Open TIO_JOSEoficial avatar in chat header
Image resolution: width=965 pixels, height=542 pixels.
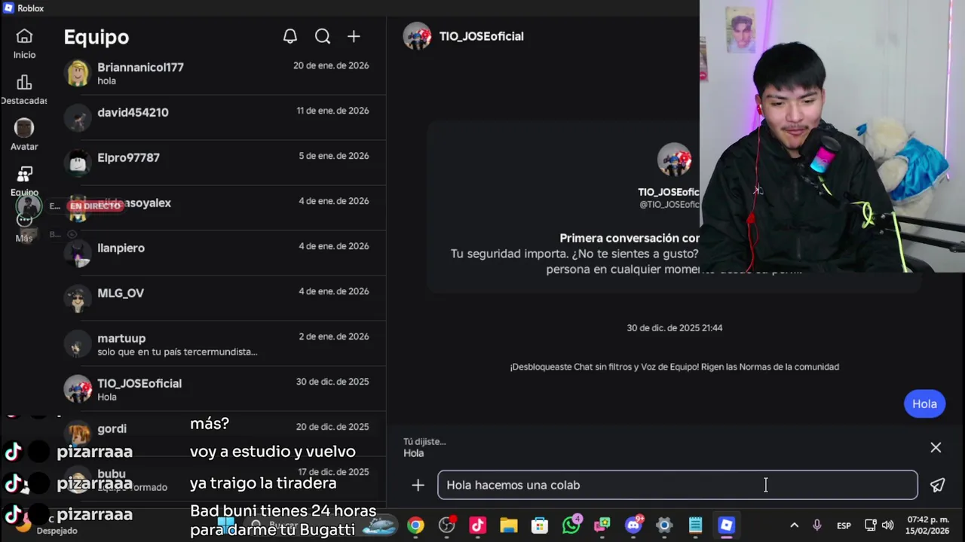[417, 36]
